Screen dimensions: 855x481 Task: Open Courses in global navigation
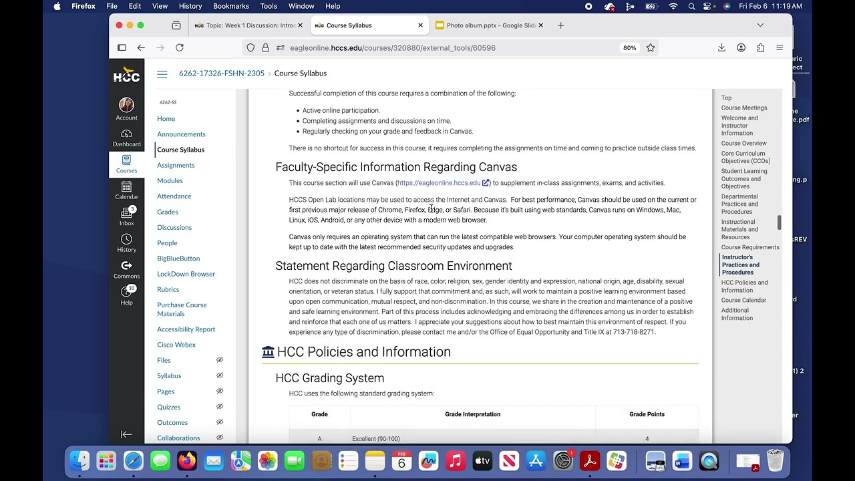[x=126, y=164]
